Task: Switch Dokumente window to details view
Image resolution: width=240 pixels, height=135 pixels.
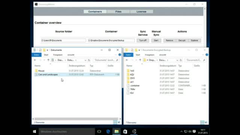Action: tap(115, 122)
